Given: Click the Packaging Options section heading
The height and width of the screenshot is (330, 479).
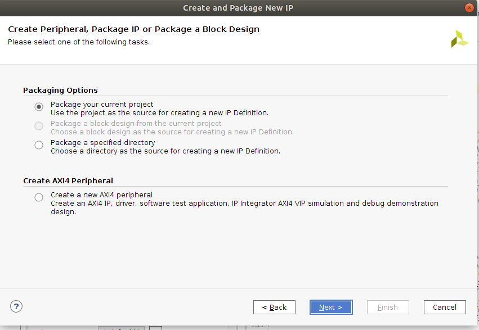Looking at the screenshot, I should pyautogui.click(x=60, y=91).
